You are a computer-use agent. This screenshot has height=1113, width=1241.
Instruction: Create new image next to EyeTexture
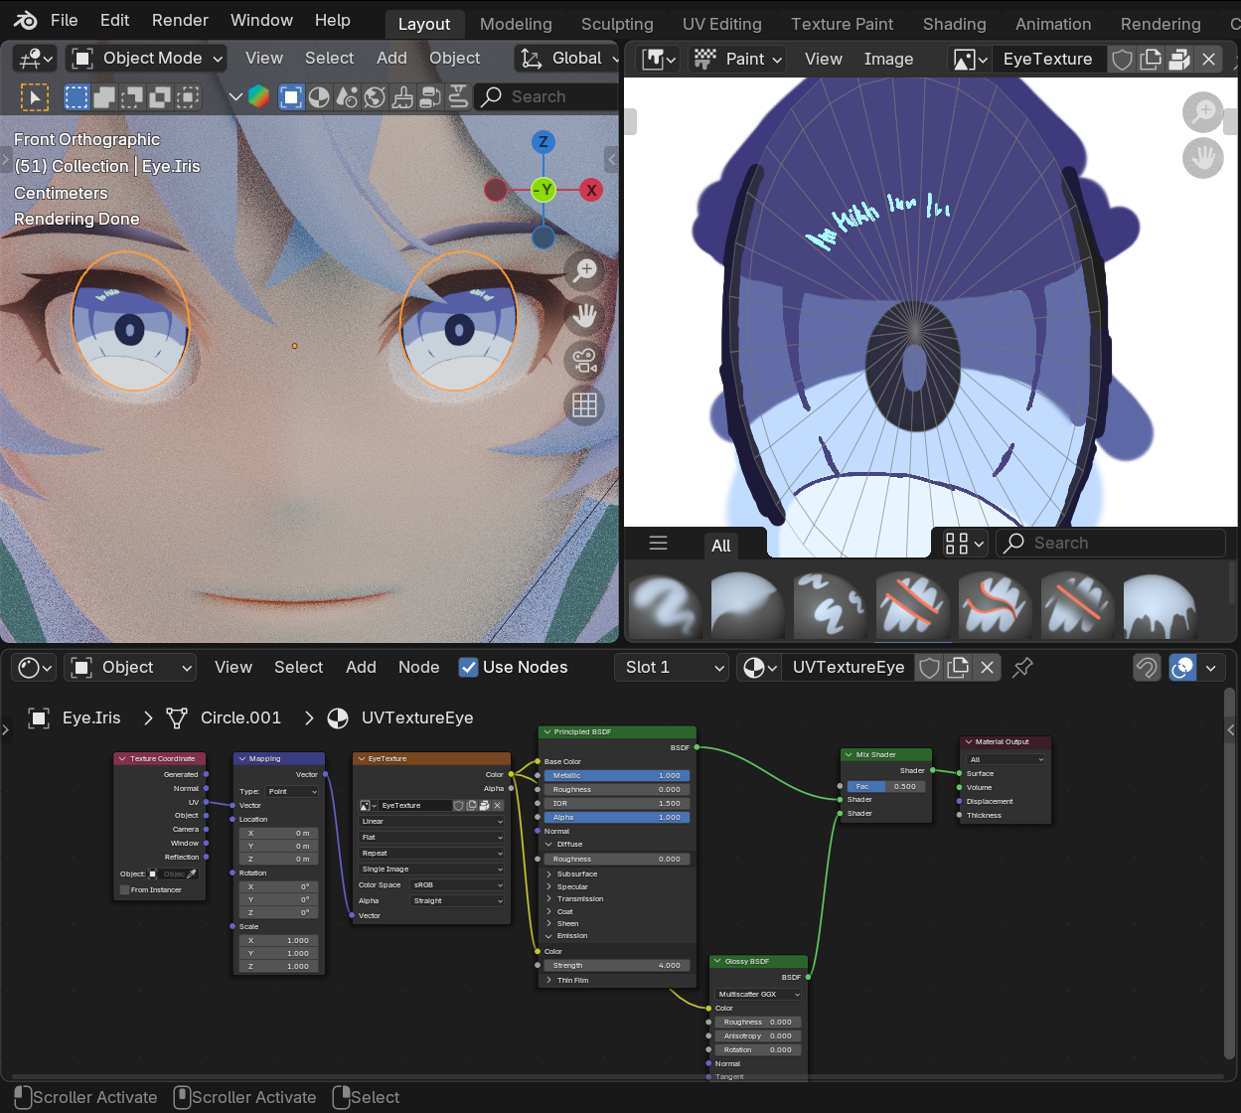tap(1151, 60)
